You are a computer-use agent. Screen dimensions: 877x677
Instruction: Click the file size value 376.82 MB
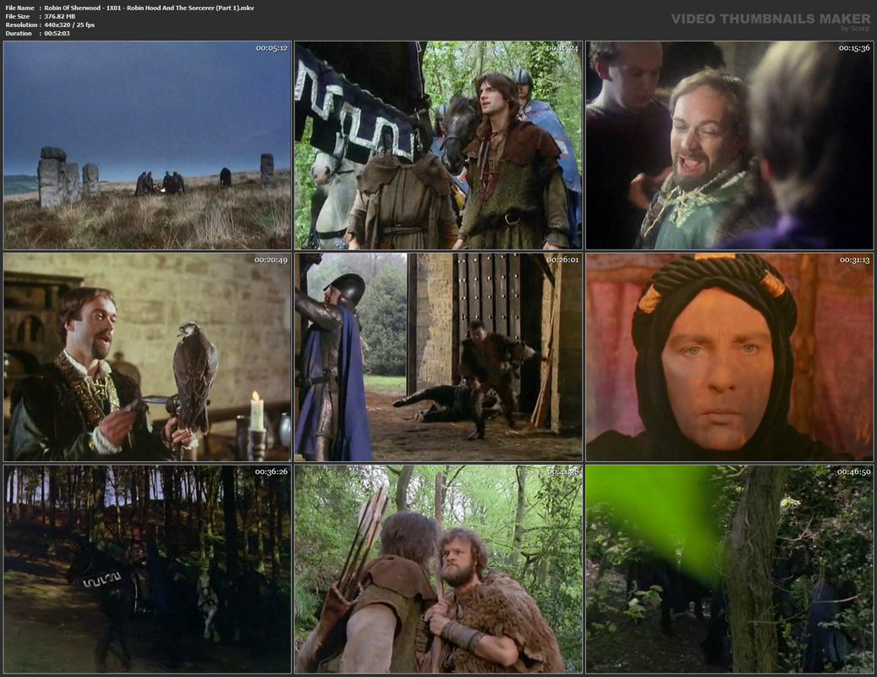click(x=60, y=16)
